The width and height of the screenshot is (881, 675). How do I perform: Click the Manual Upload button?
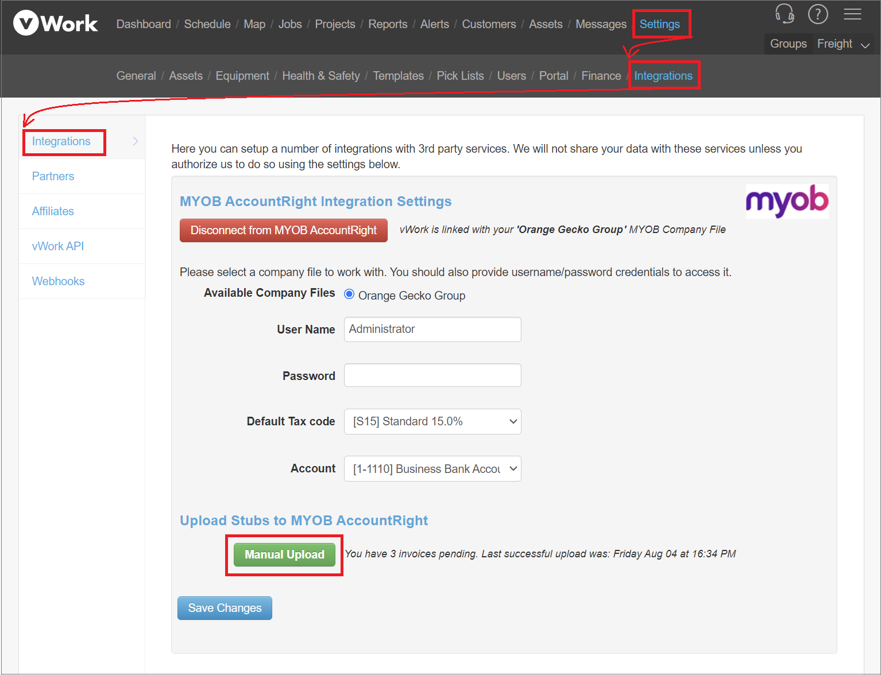[x=284, y=554]
